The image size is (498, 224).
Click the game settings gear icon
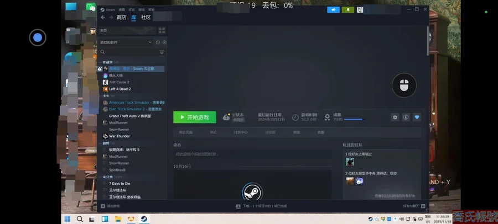(x=395, y=117)
